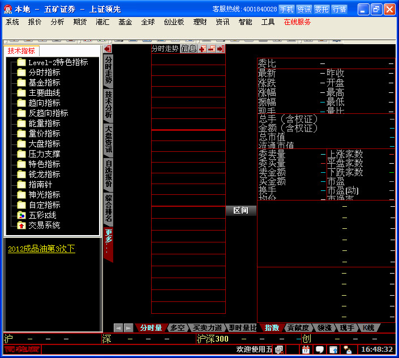The width and height of the screenshot is (399, 358).
Task: Click the red plus window icon beside 信息
Action: point(203,49)
